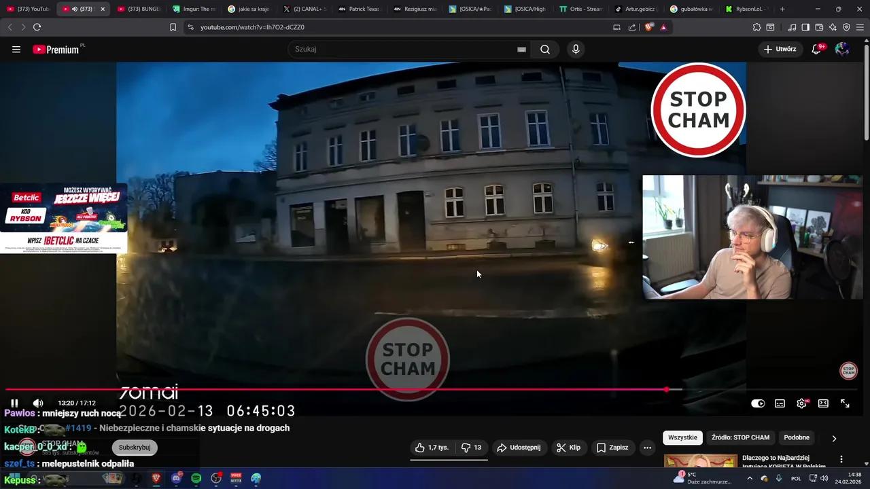This screenshot has width=870, height=489.
Task: Click the Udostępnij share button
Action: pyautogui.click(x=519, y=448)
